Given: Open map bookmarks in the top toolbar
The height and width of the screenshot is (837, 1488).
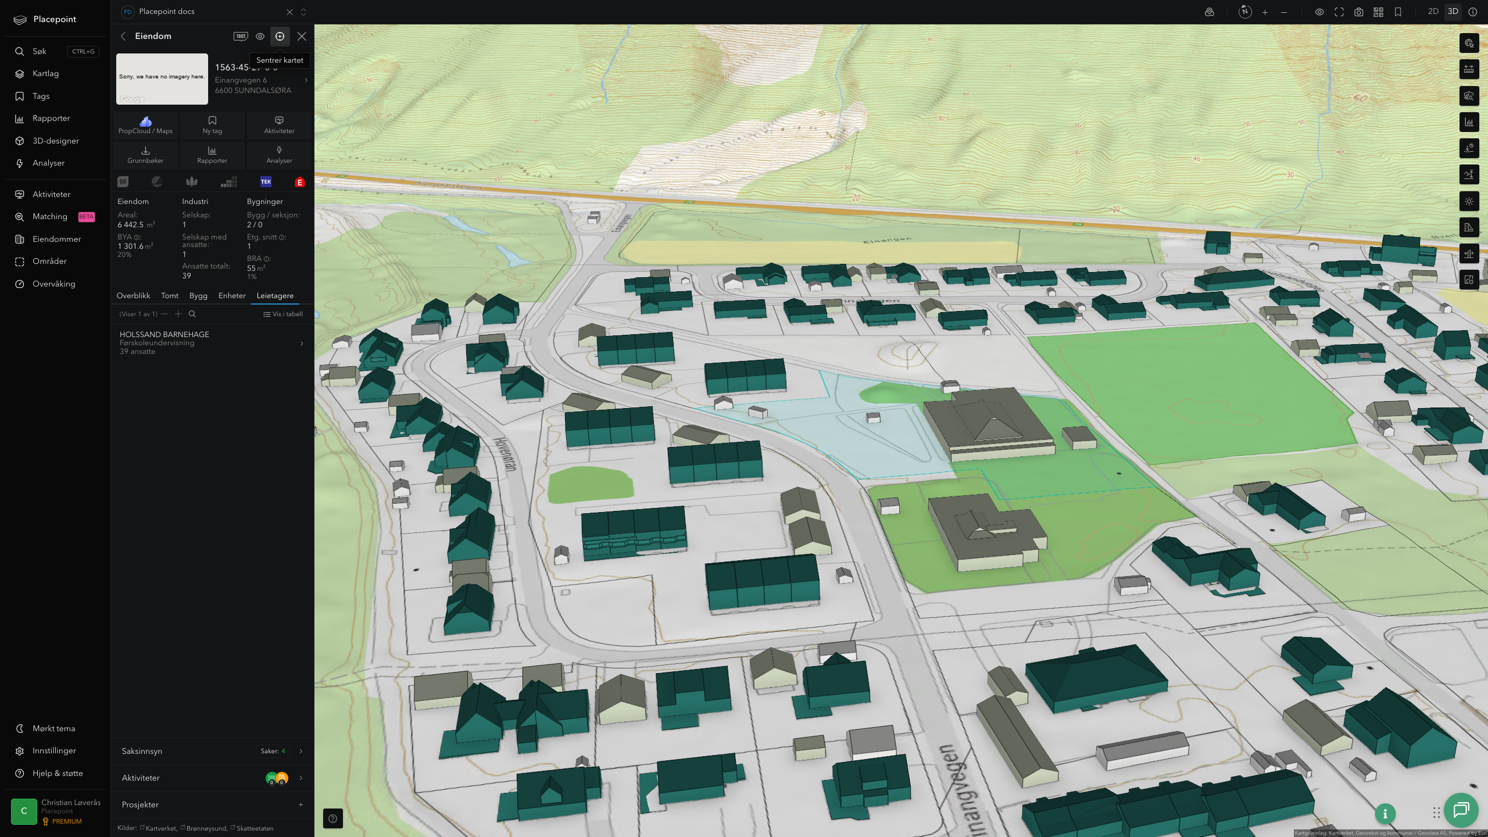Looking at the screenshot, I should (x=1398, y=12).
